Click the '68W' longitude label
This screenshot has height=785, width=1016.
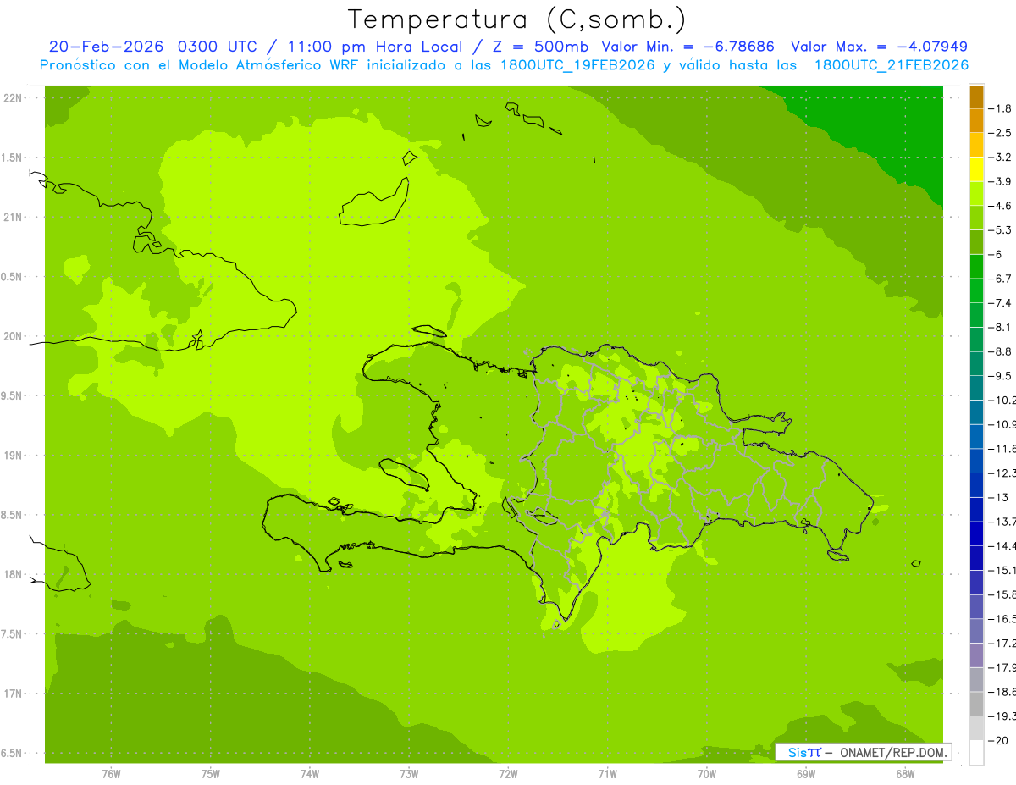pyautogui.click(x=905, y=774)
